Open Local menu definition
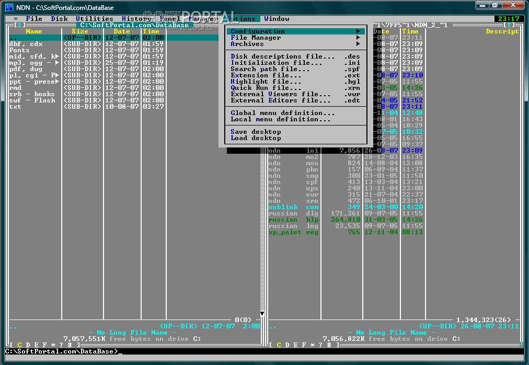Viewport: 529px width, 365px height. point(295,119)
